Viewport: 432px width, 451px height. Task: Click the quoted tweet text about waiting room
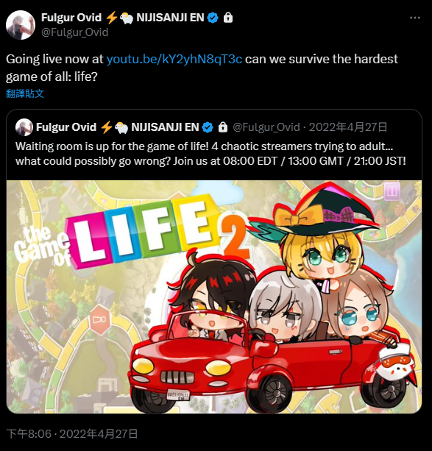[x=210, y=154]
